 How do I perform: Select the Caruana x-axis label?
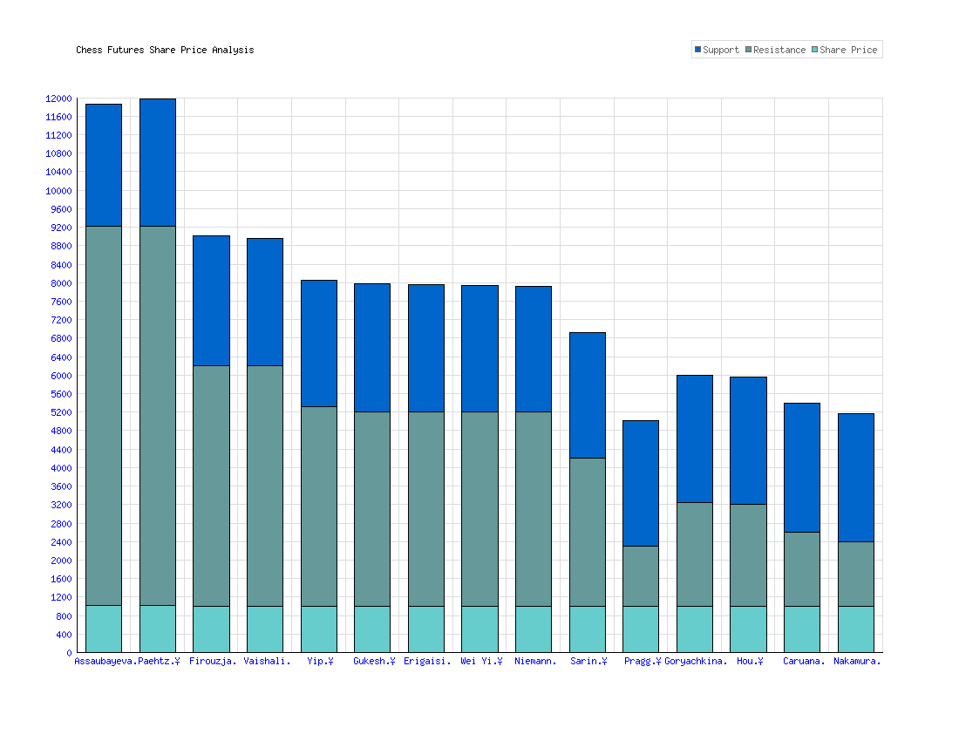pos(804,661)
